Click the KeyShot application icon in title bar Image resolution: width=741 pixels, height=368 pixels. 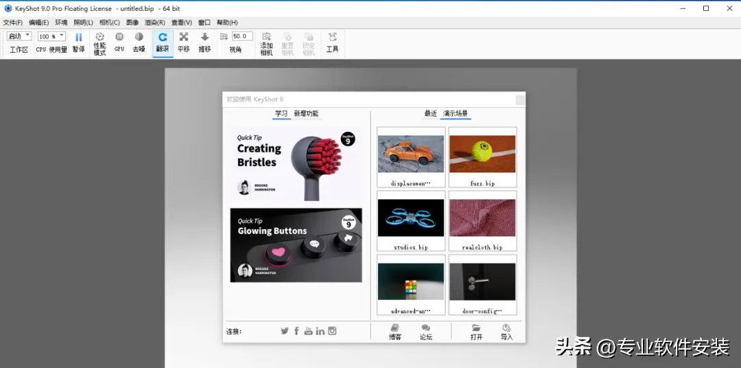coord(8,8)
